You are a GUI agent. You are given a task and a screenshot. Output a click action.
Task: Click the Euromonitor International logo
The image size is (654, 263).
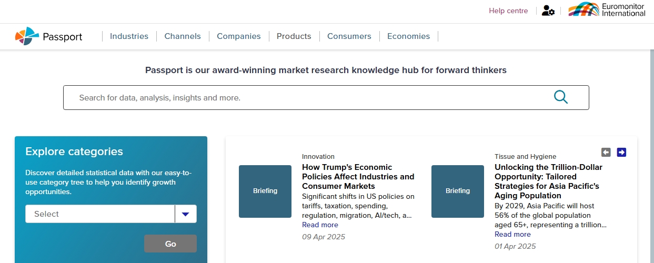[607, 10]
